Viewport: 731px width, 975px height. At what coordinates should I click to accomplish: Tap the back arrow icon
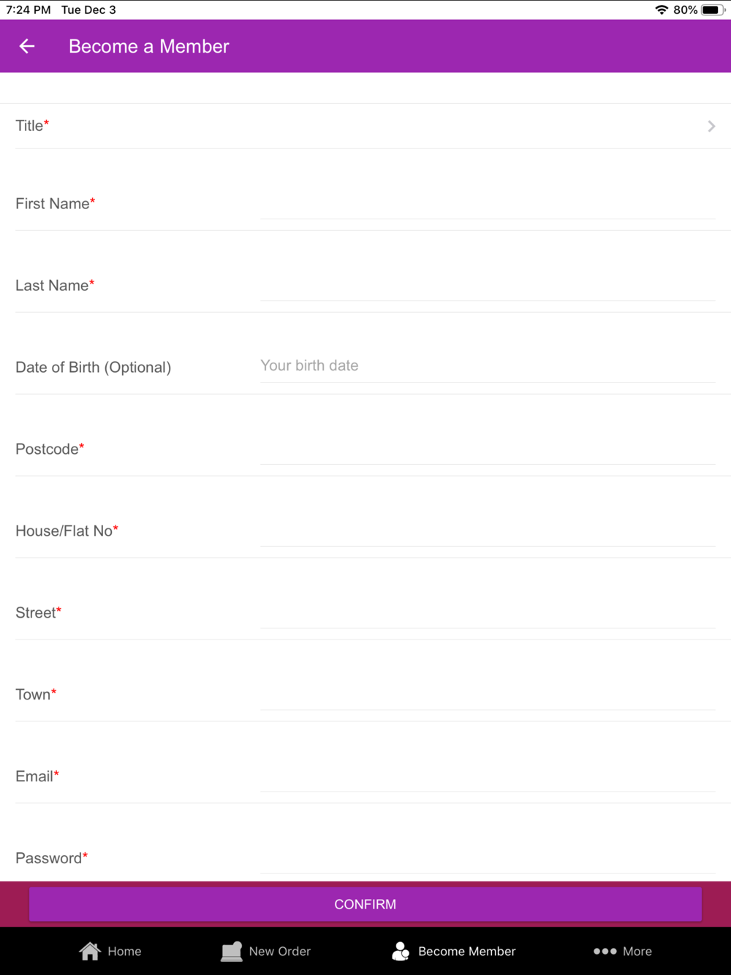point(27,46)
